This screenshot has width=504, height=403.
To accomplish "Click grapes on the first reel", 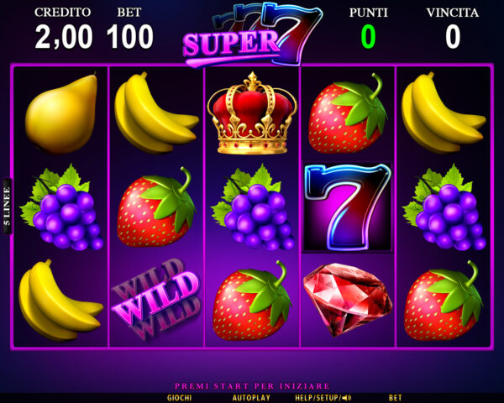I will tap(61, 207).
